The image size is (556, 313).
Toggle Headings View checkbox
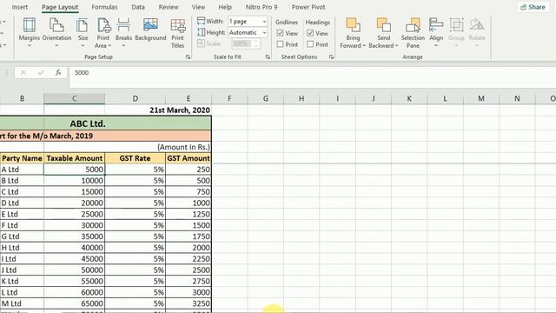coord(310,33)
